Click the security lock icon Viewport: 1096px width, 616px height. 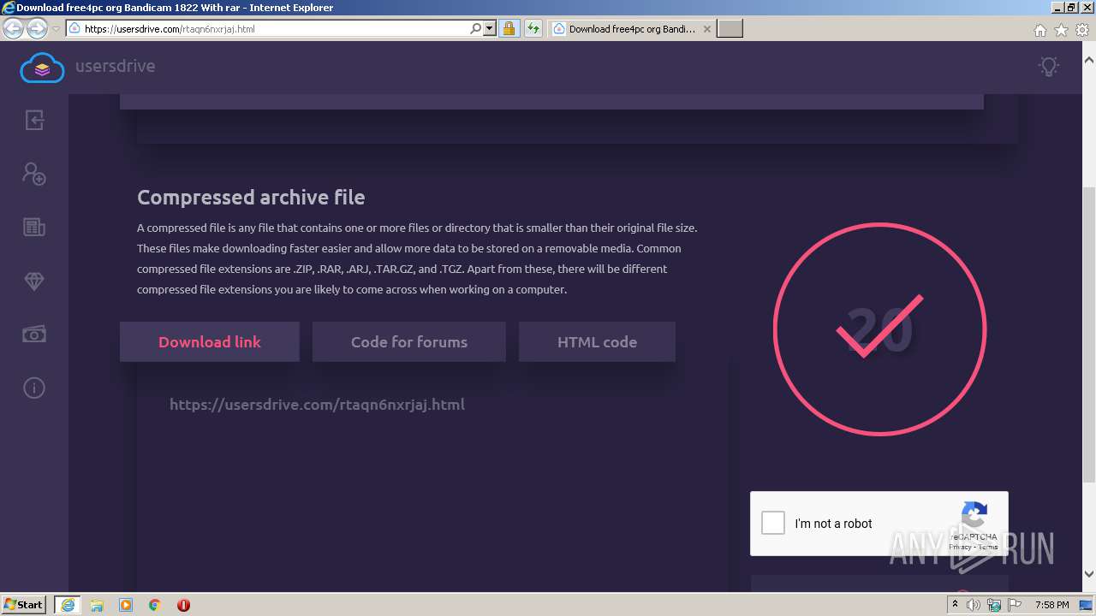coord(509,28)
